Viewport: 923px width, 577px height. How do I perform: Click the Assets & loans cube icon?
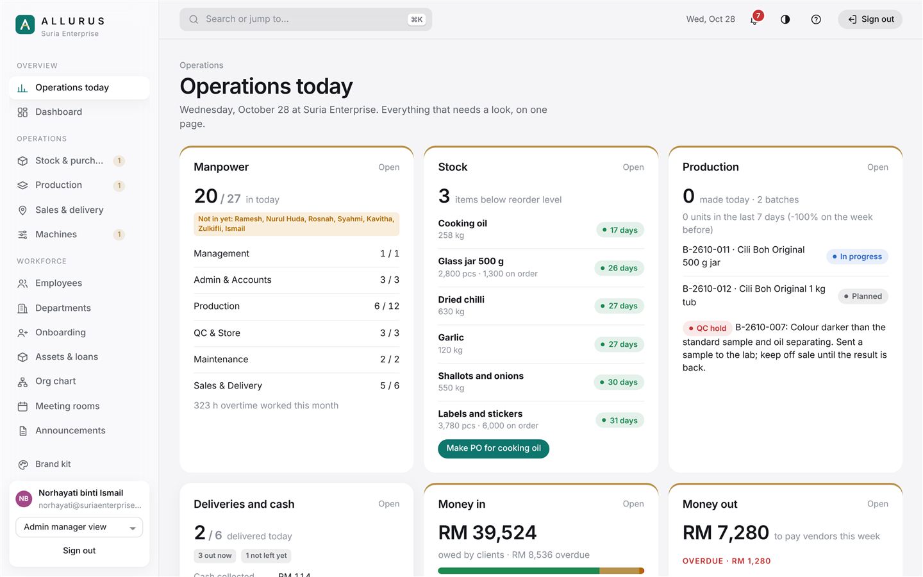(22, 357)
